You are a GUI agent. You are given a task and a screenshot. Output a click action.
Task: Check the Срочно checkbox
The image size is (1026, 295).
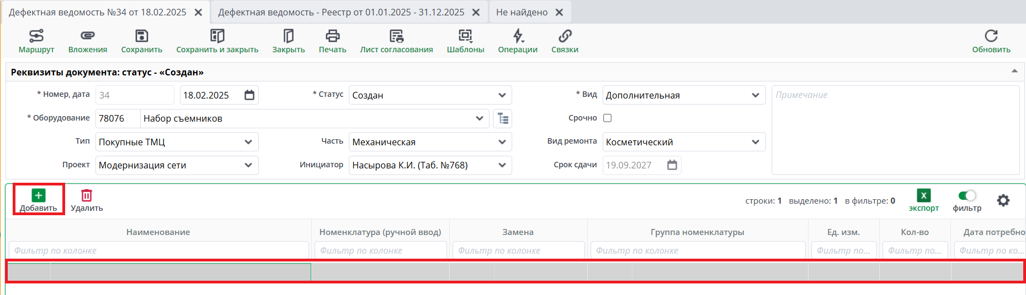tap(608, 118)
